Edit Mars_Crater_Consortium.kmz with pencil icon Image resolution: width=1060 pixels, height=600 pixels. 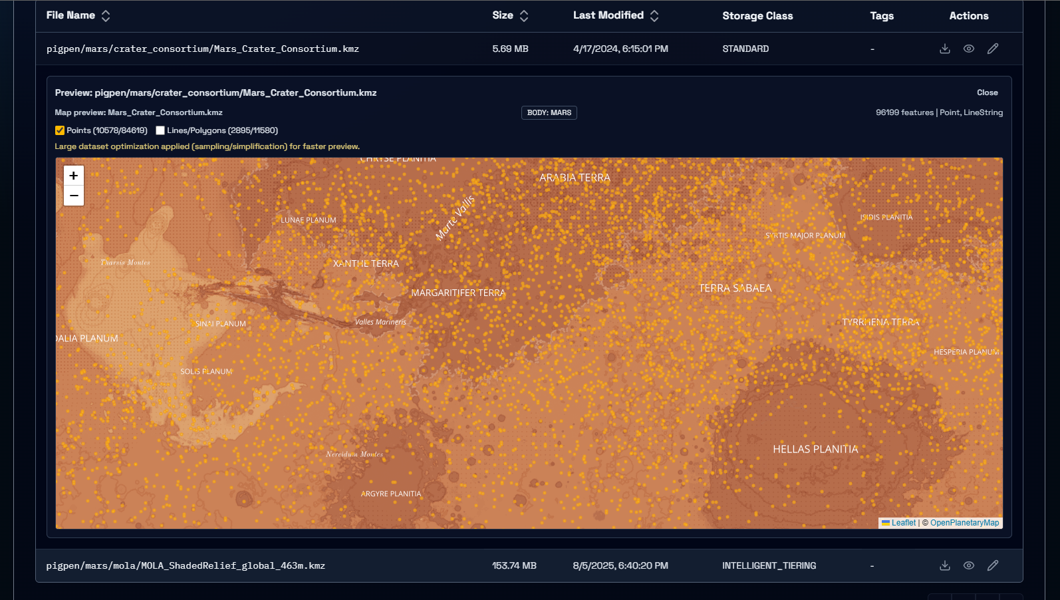pos(993,49)
